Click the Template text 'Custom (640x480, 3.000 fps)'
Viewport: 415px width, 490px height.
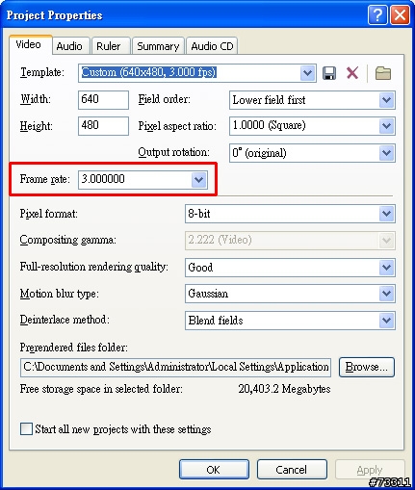click(148, 72)
